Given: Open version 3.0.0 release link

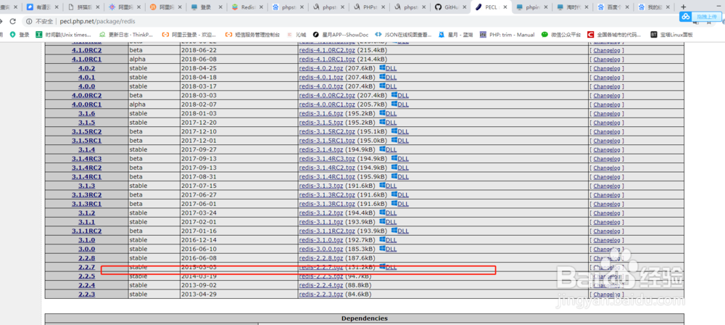Looking at the screenshot, I should (86, 249).
